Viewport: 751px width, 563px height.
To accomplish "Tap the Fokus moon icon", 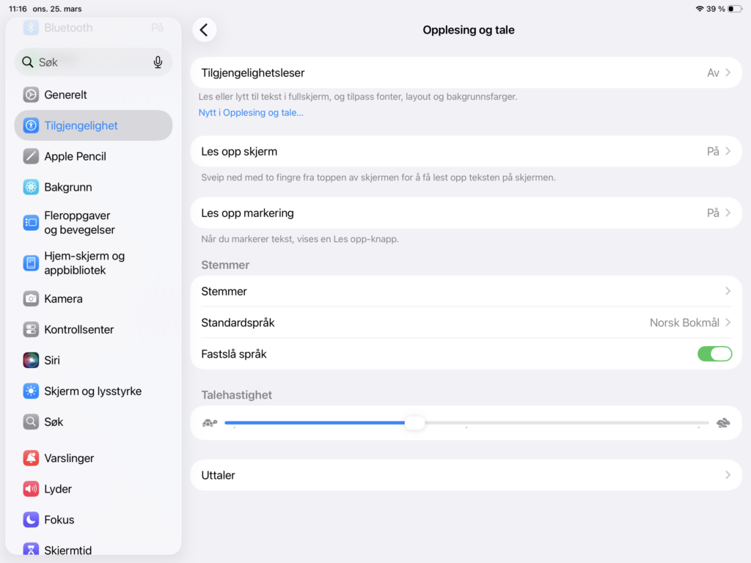I will click(31, 520).
